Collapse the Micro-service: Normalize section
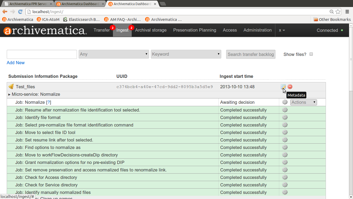The image size is (353, 199). [10, 94]
